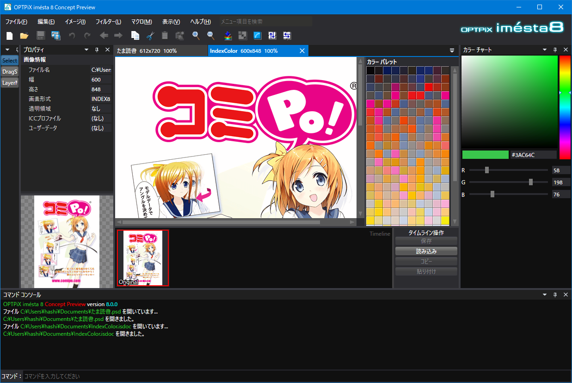The width and height of the screenshot is (572, 383).
Task: Click canvas horizontal scrollbar right arrow
Action: click(x=352, y=223)
